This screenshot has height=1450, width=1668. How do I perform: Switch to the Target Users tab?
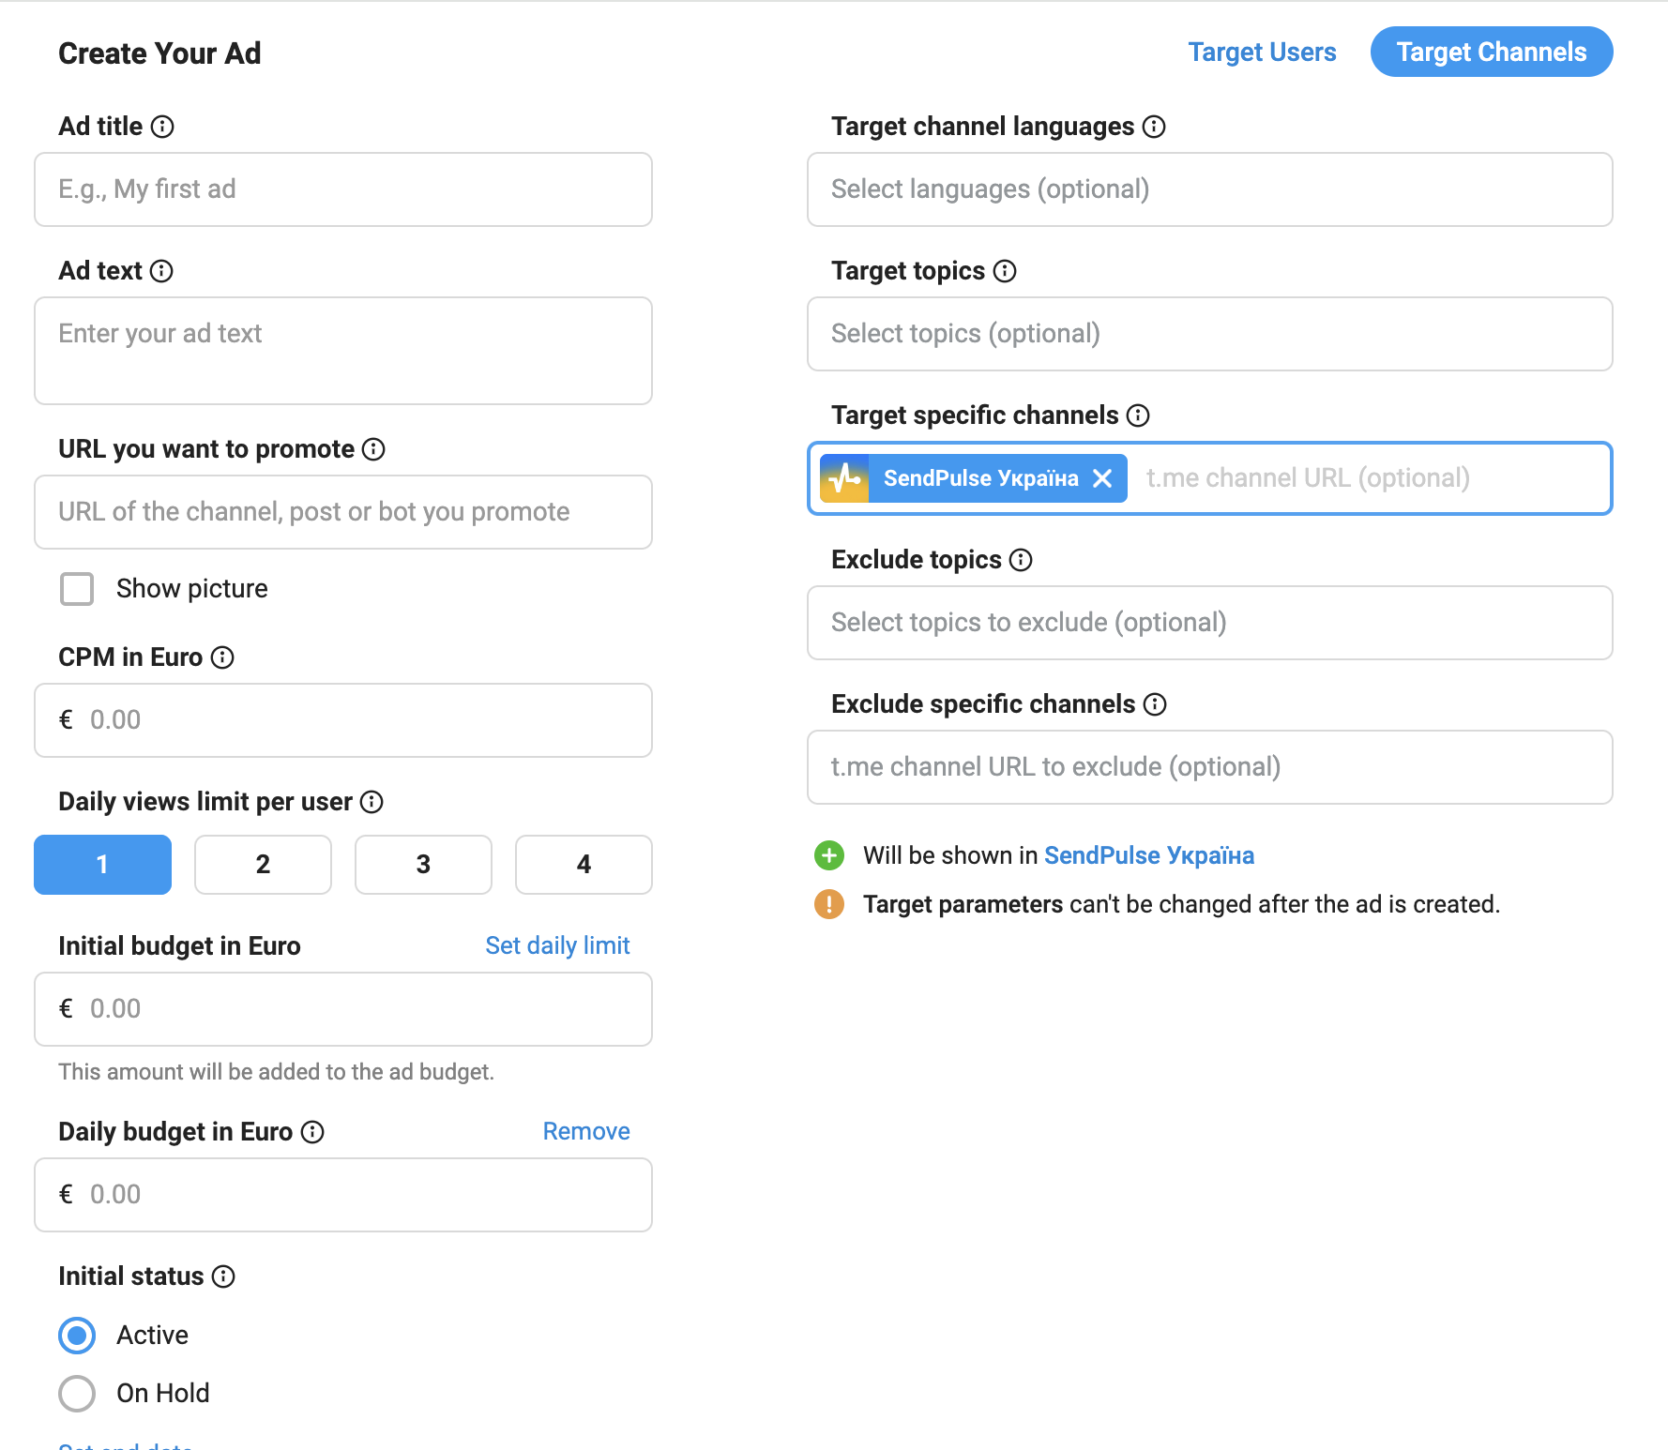(x=1262, y=52)
